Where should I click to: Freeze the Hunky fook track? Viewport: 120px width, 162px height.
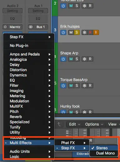[84, 112]
